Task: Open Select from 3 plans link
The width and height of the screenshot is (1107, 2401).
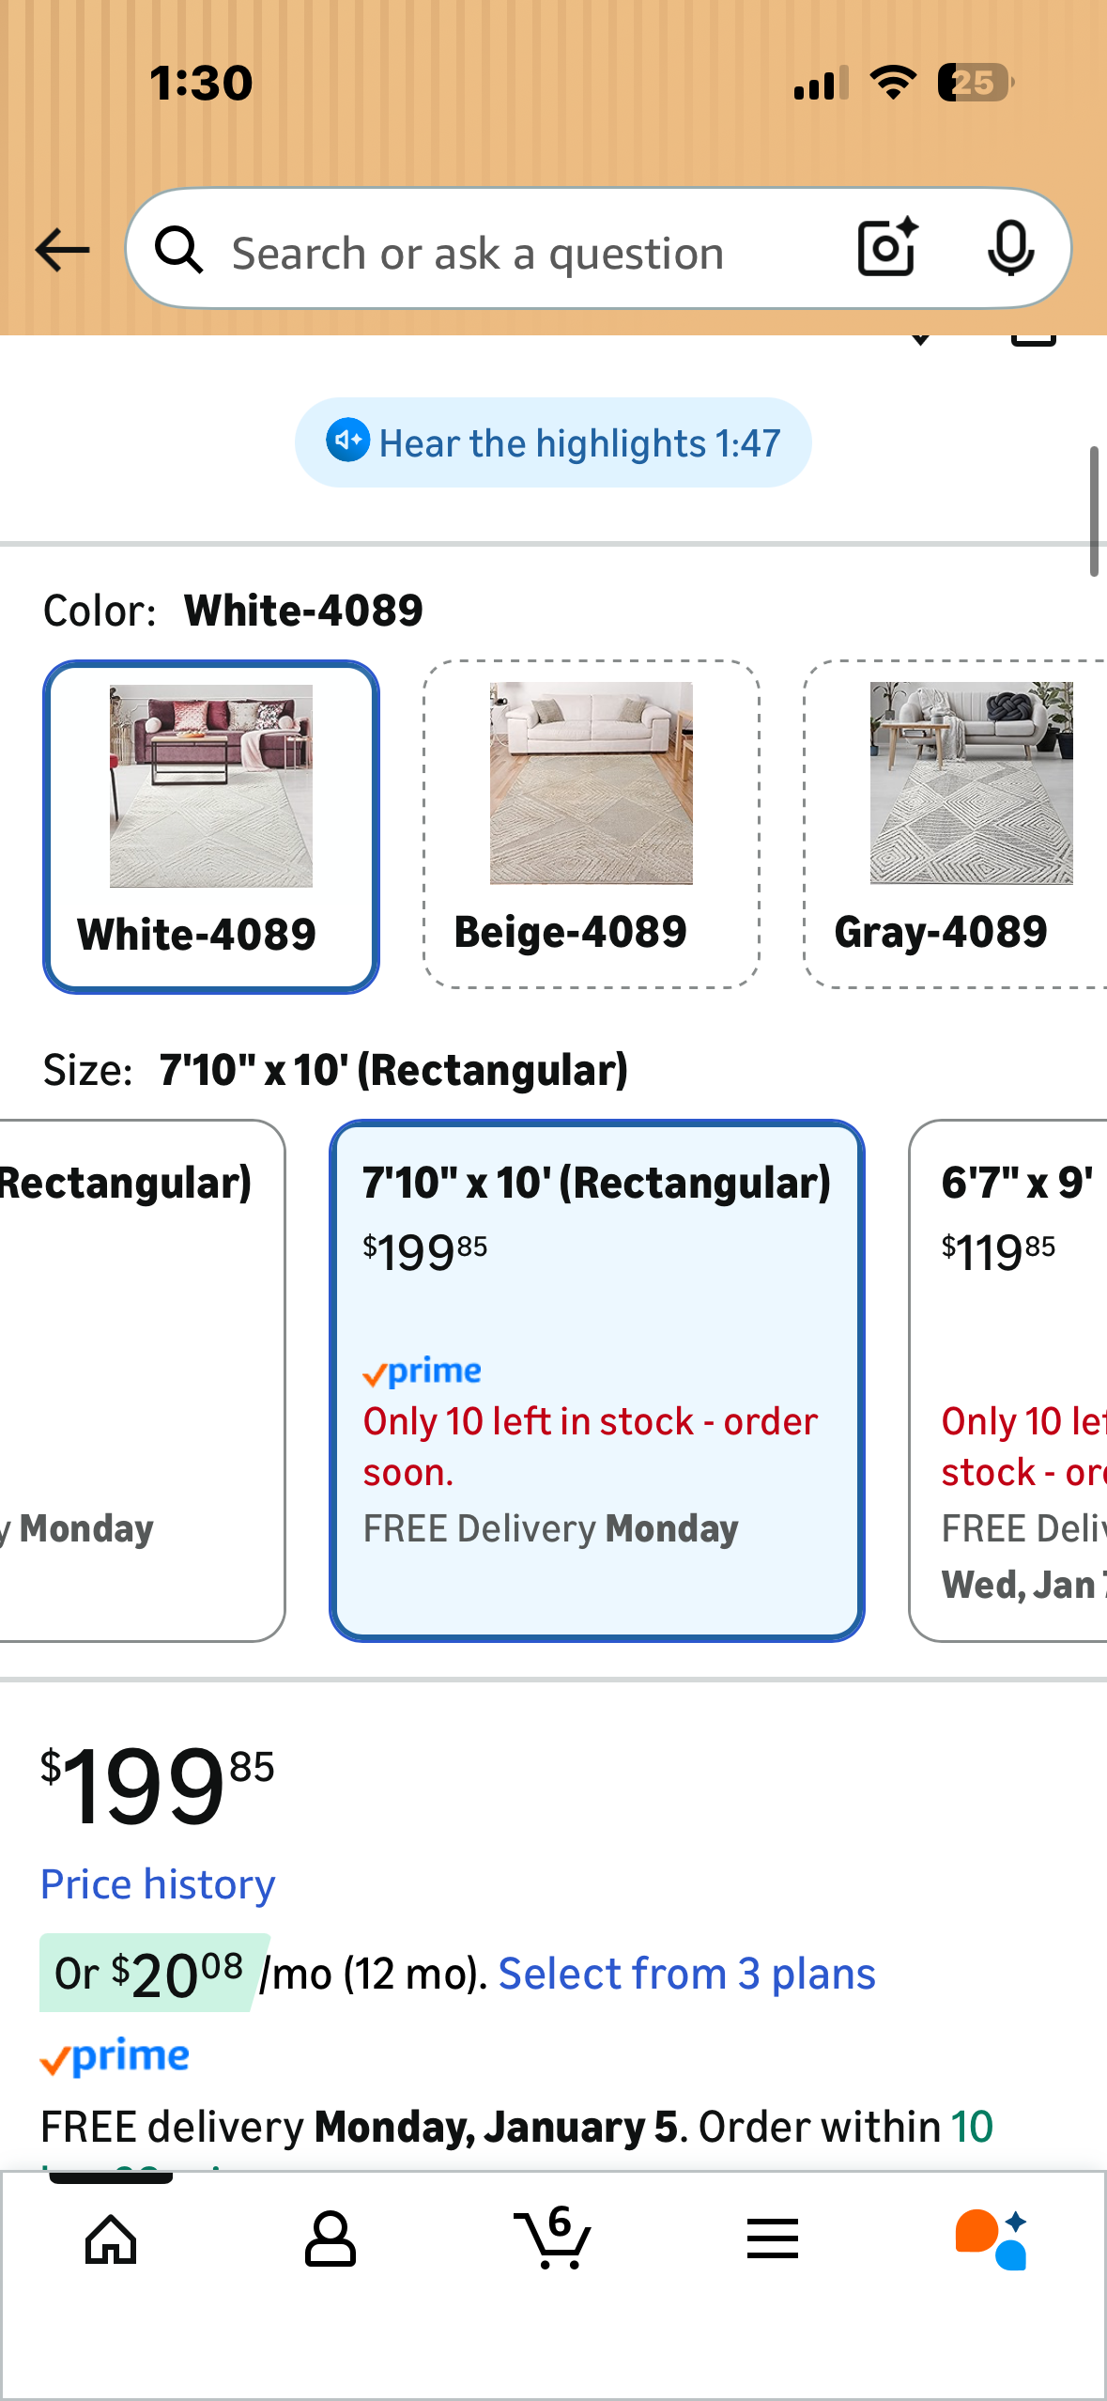Action: pos(686,1974)
